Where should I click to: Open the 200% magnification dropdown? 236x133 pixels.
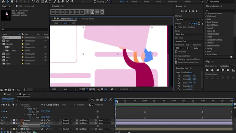(x=56, y=89)
